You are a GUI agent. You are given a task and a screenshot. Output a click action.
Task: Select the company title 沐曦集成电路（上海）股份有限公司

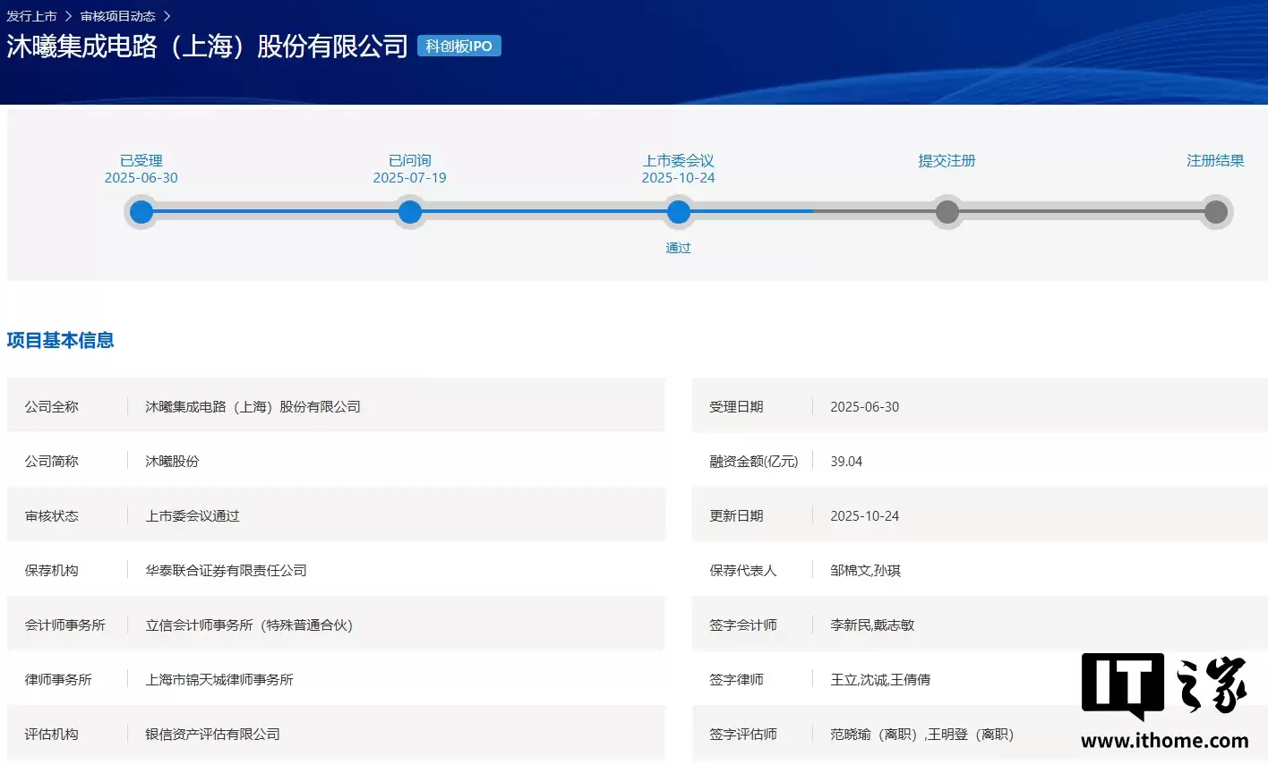tap(205, 46)
